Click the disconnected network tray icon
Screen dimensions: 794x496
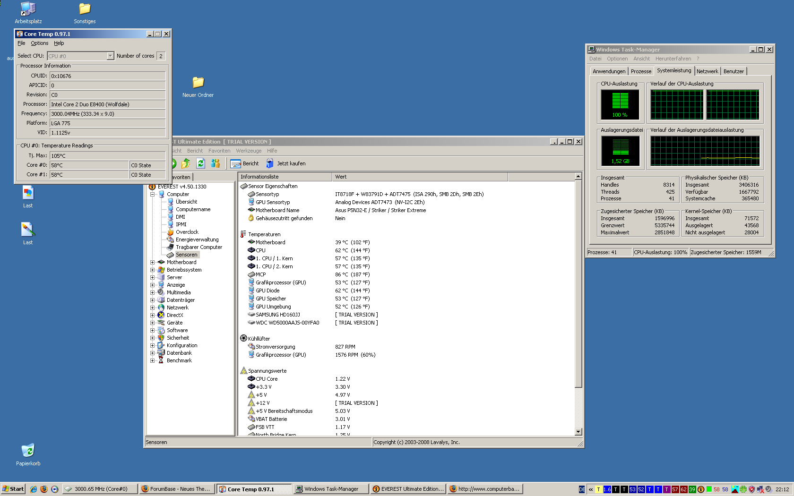pyautogui.click(x=760, y=489)
